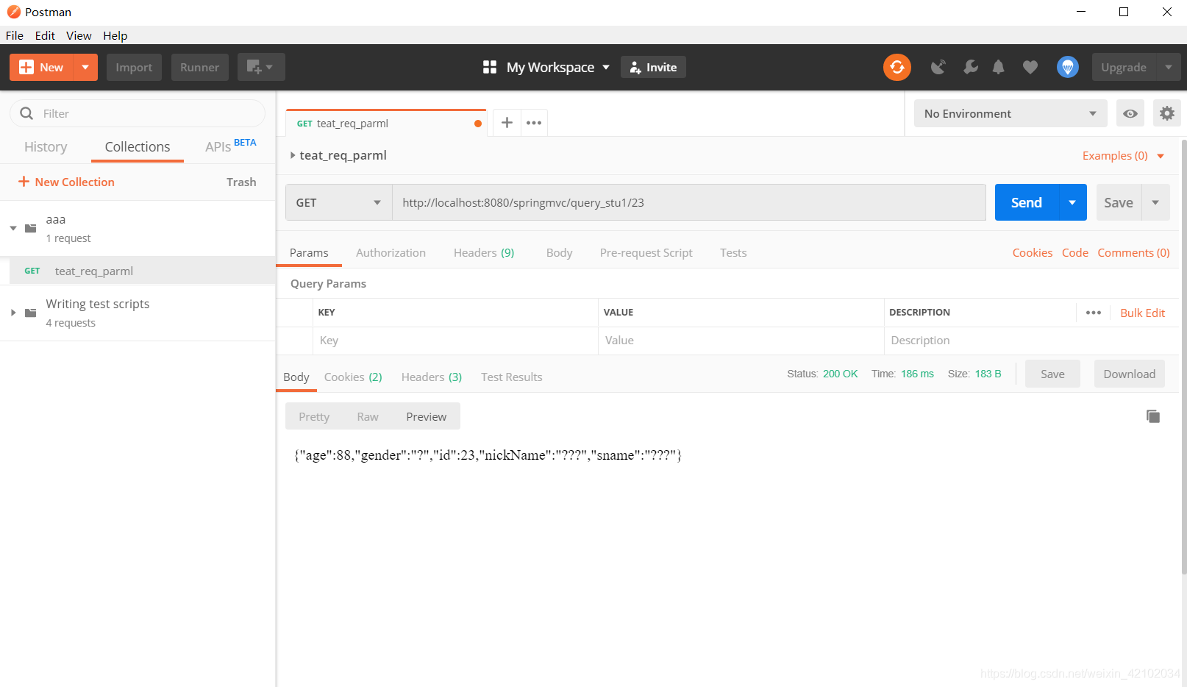Click the Bulk Edit link
Viewport: 1187px width, 687px height.
pyautogui.click(x=1142, y=313)
